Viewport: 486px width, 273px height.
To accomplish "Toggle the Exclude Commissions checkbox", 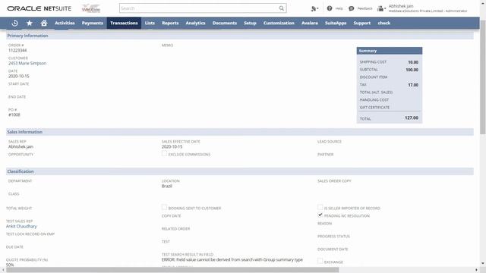I will [164, 153].
